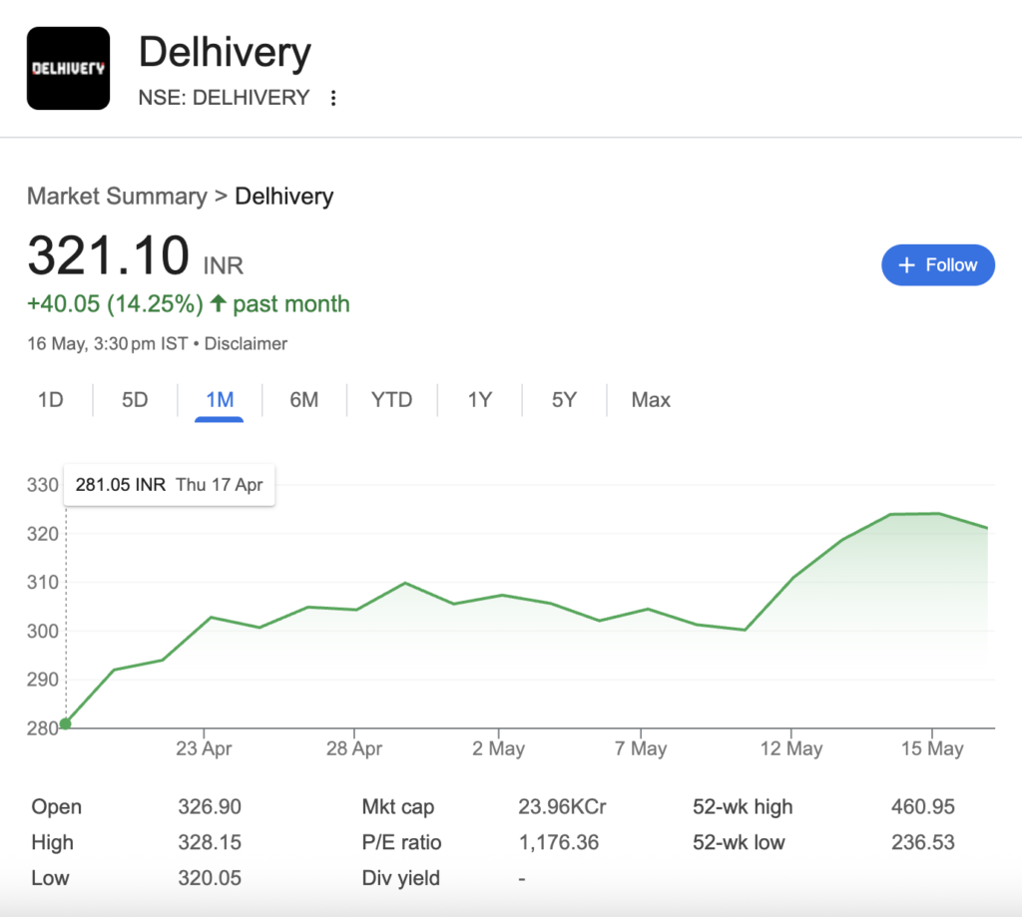Click the 52-wk low label
1022x917 pixels.
739,843
